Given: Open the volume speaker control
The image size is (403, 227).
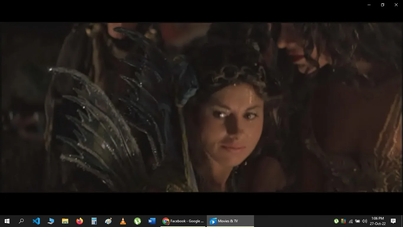Looking at the screenshot, I should click(x=365, y=221).
